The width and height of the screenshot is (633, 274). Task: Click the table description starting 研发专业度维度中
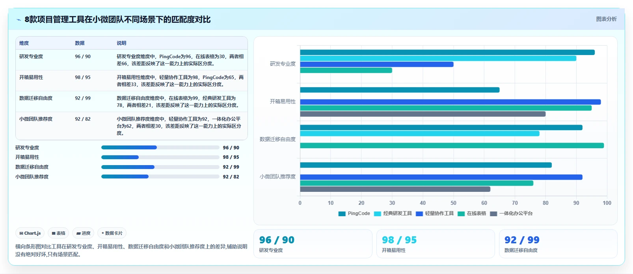pos(180,60)
